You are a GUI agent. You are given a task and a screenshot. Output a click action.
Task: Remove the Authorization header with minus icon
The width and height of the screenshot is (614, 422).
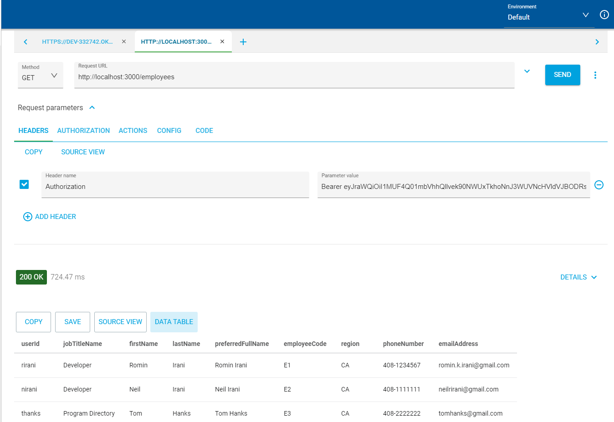[599, 185]
